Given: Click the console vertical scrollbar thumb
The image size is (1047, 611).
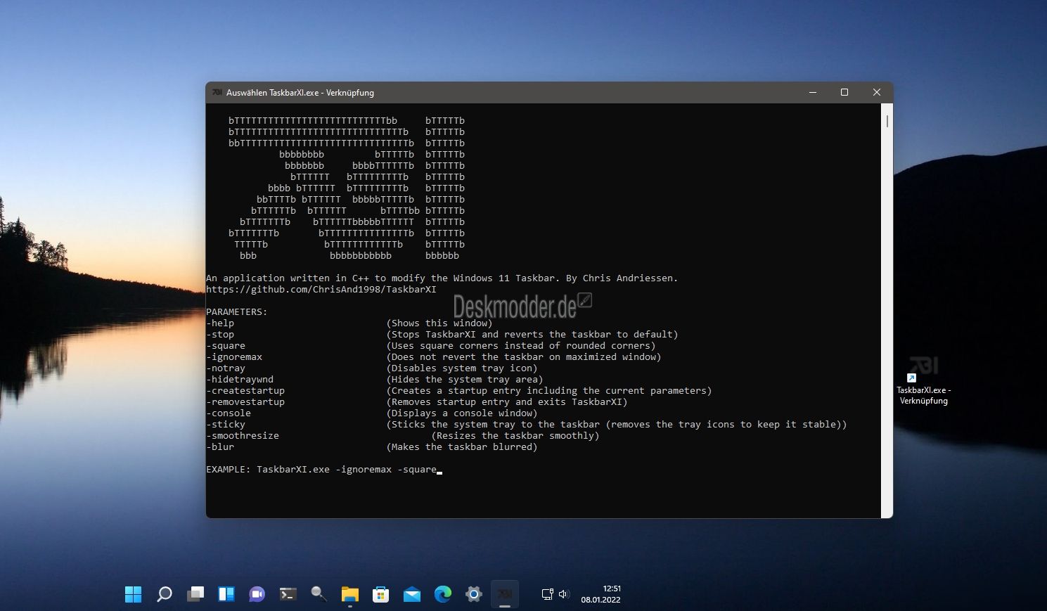Looking at the screenshot, I should pyautogui.click(x=887, y=121).
